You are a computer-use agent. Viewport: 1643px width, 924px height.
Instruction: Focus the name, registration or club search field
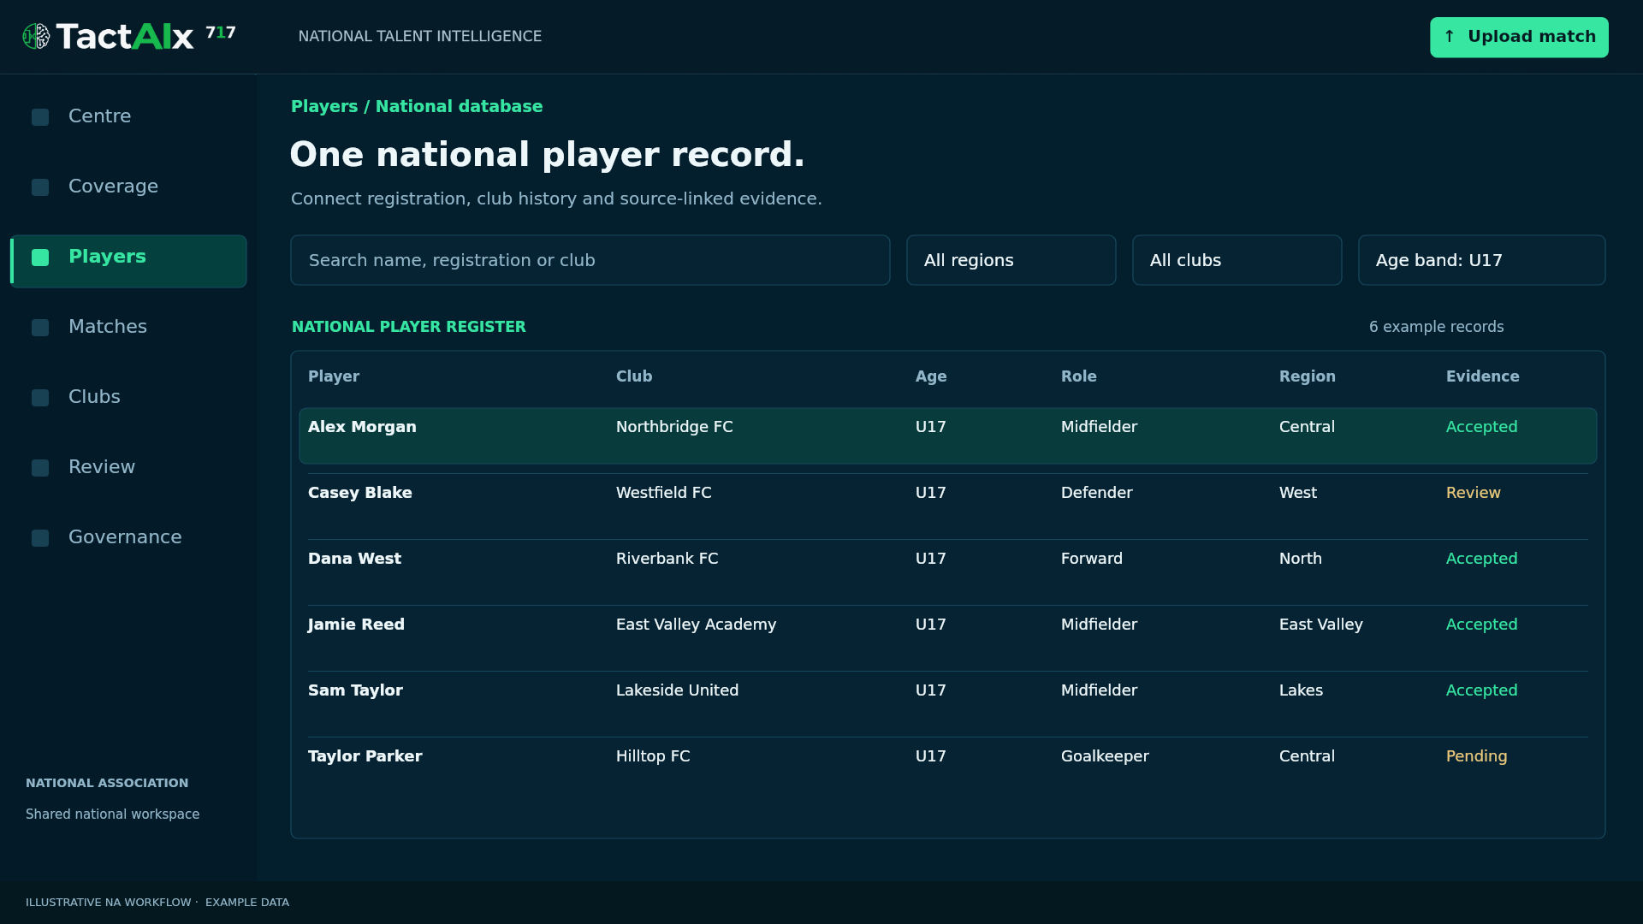click(590, 260)
